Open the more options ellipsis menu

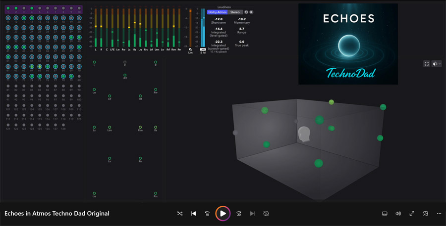[x=439, y=214]
